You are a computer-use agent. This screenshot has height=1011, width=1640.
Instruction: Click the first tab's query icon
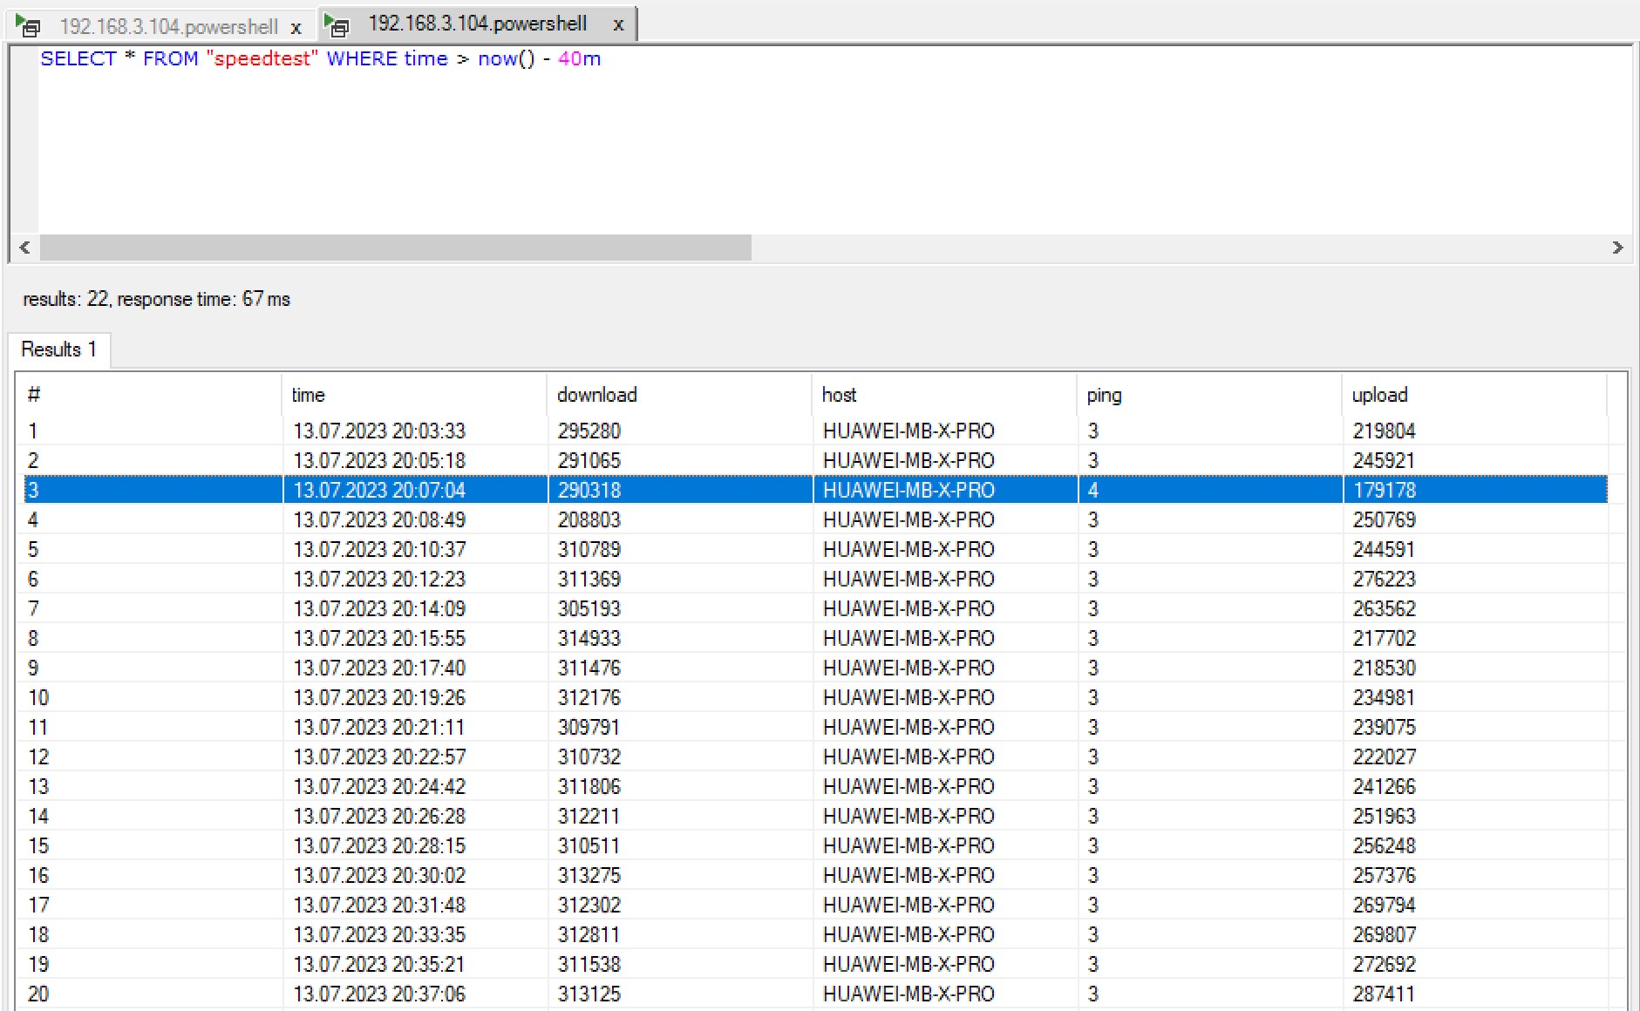pos(28,27)
